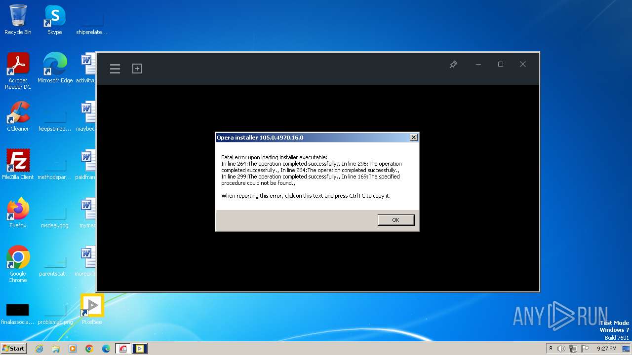Close the Opera installer dialog with X

(414, 138)
